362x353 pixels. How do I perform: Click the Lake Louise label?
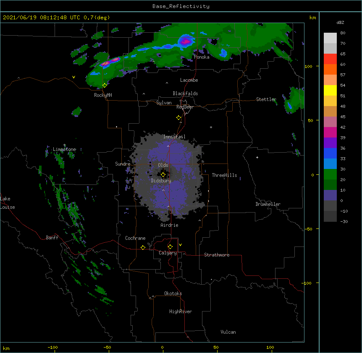click(8, 203)
